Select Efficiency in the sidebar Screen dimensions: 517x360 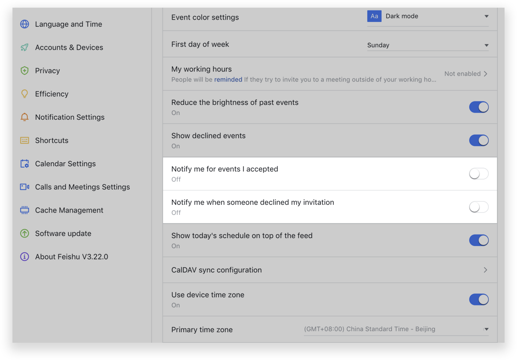pos(52,94)
